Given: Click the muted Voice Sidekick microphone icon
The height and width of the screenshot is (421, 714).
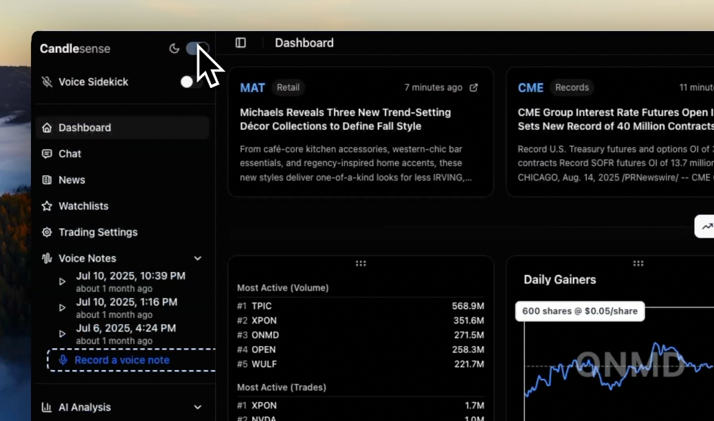Looking at the screenshot, I should (x=47, y=82).
